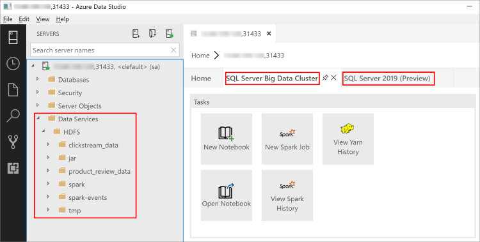Select the tmp folder label
The height and width of the screenshot is (242, 480).
(74, 211)
